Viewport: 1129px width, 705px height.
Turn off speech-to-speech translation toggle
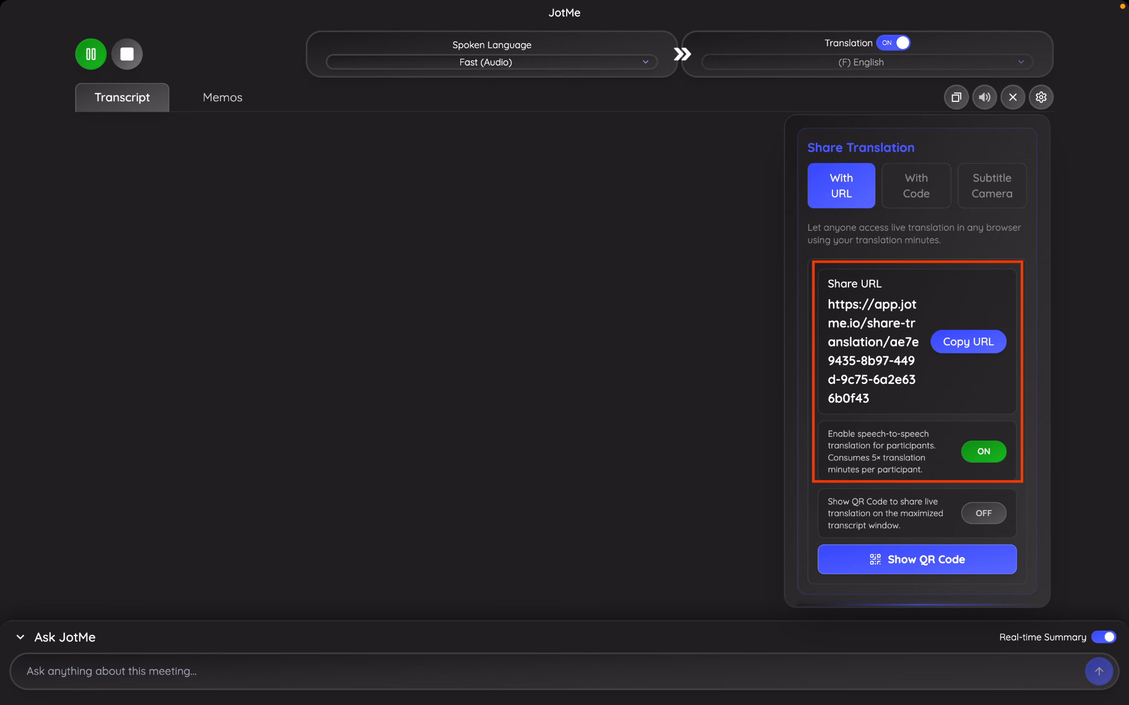point(983,452)
